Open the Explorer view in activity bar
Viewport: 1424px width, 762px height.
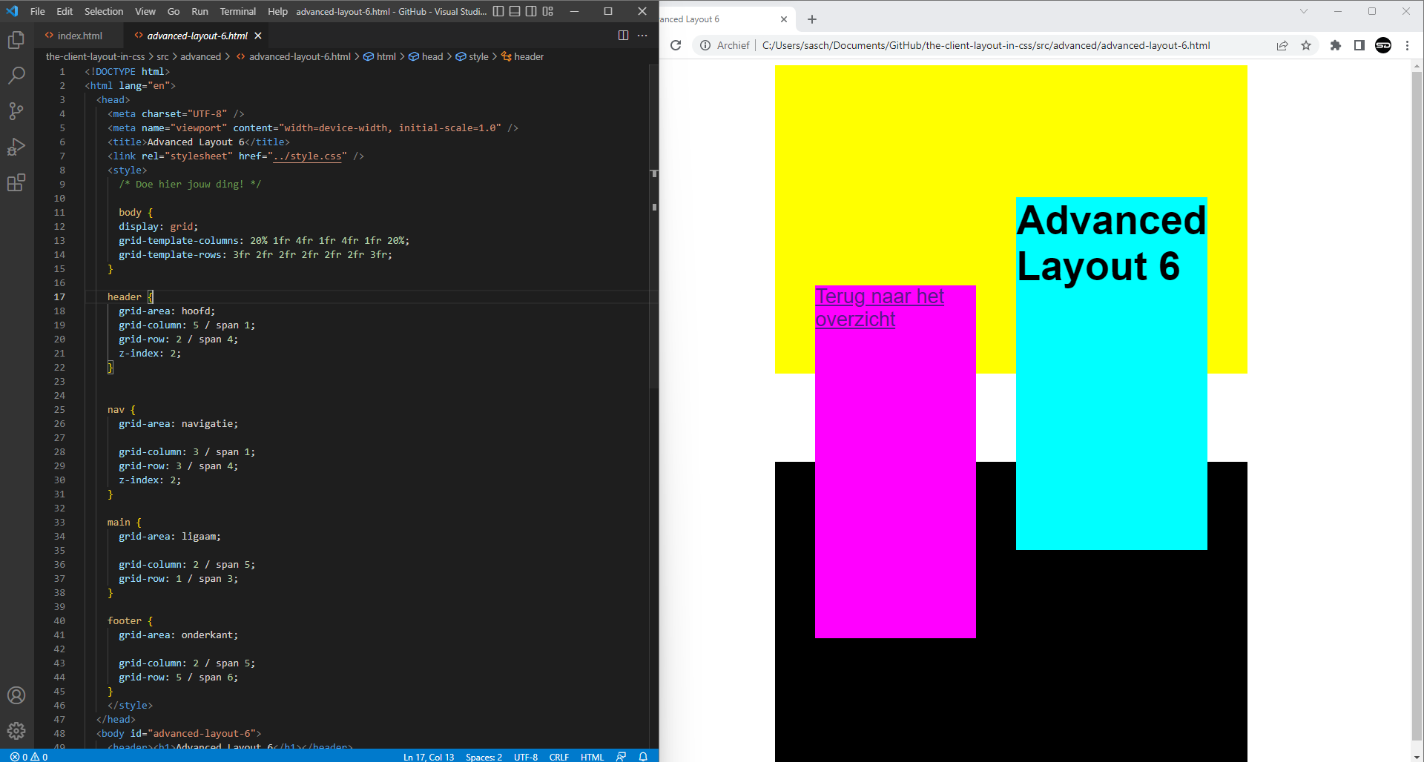point(16,40)
